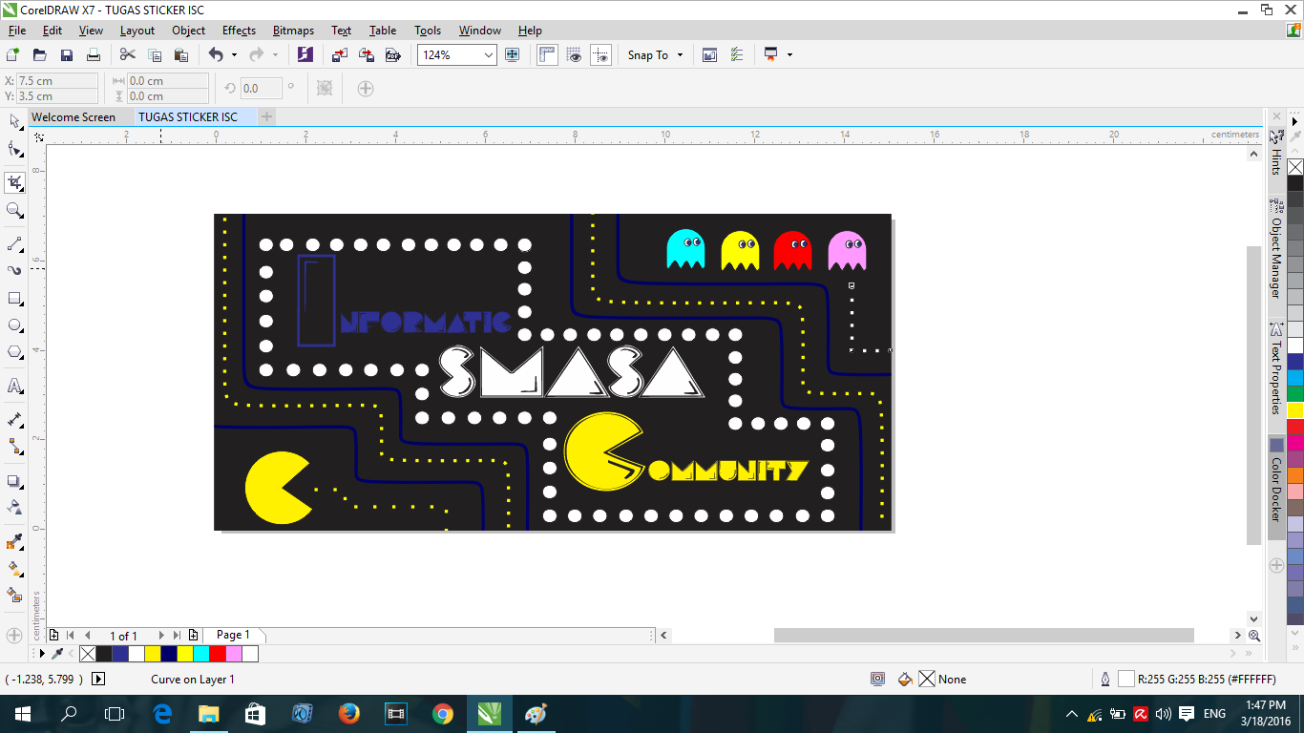Switch to the Welcome Screen tab
This screenshot has width=1304, height=733.
74,116
